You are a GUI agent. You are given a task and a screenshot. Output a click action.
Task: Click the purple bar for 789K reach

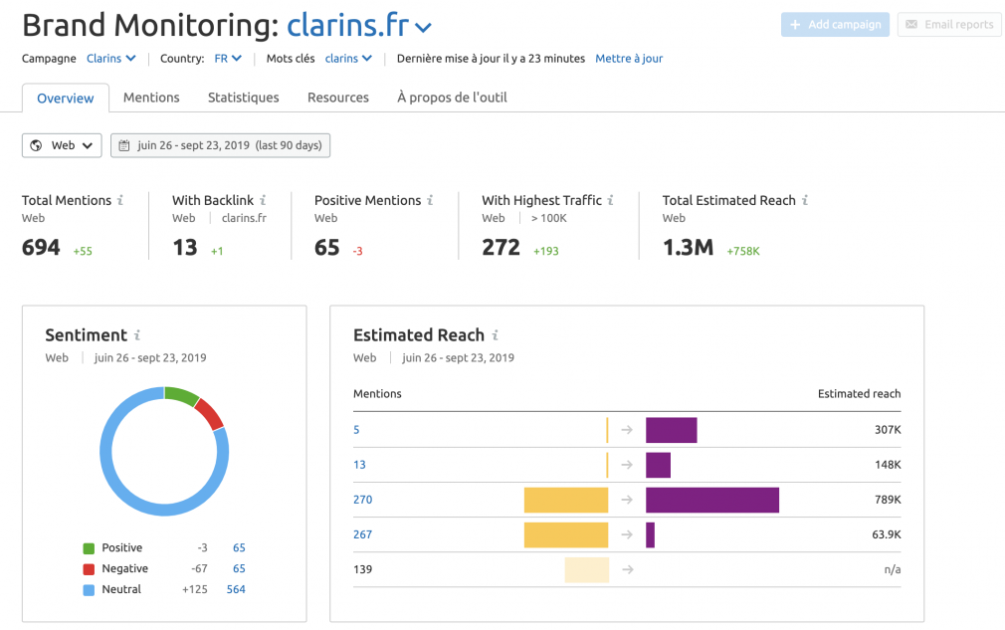712,500
